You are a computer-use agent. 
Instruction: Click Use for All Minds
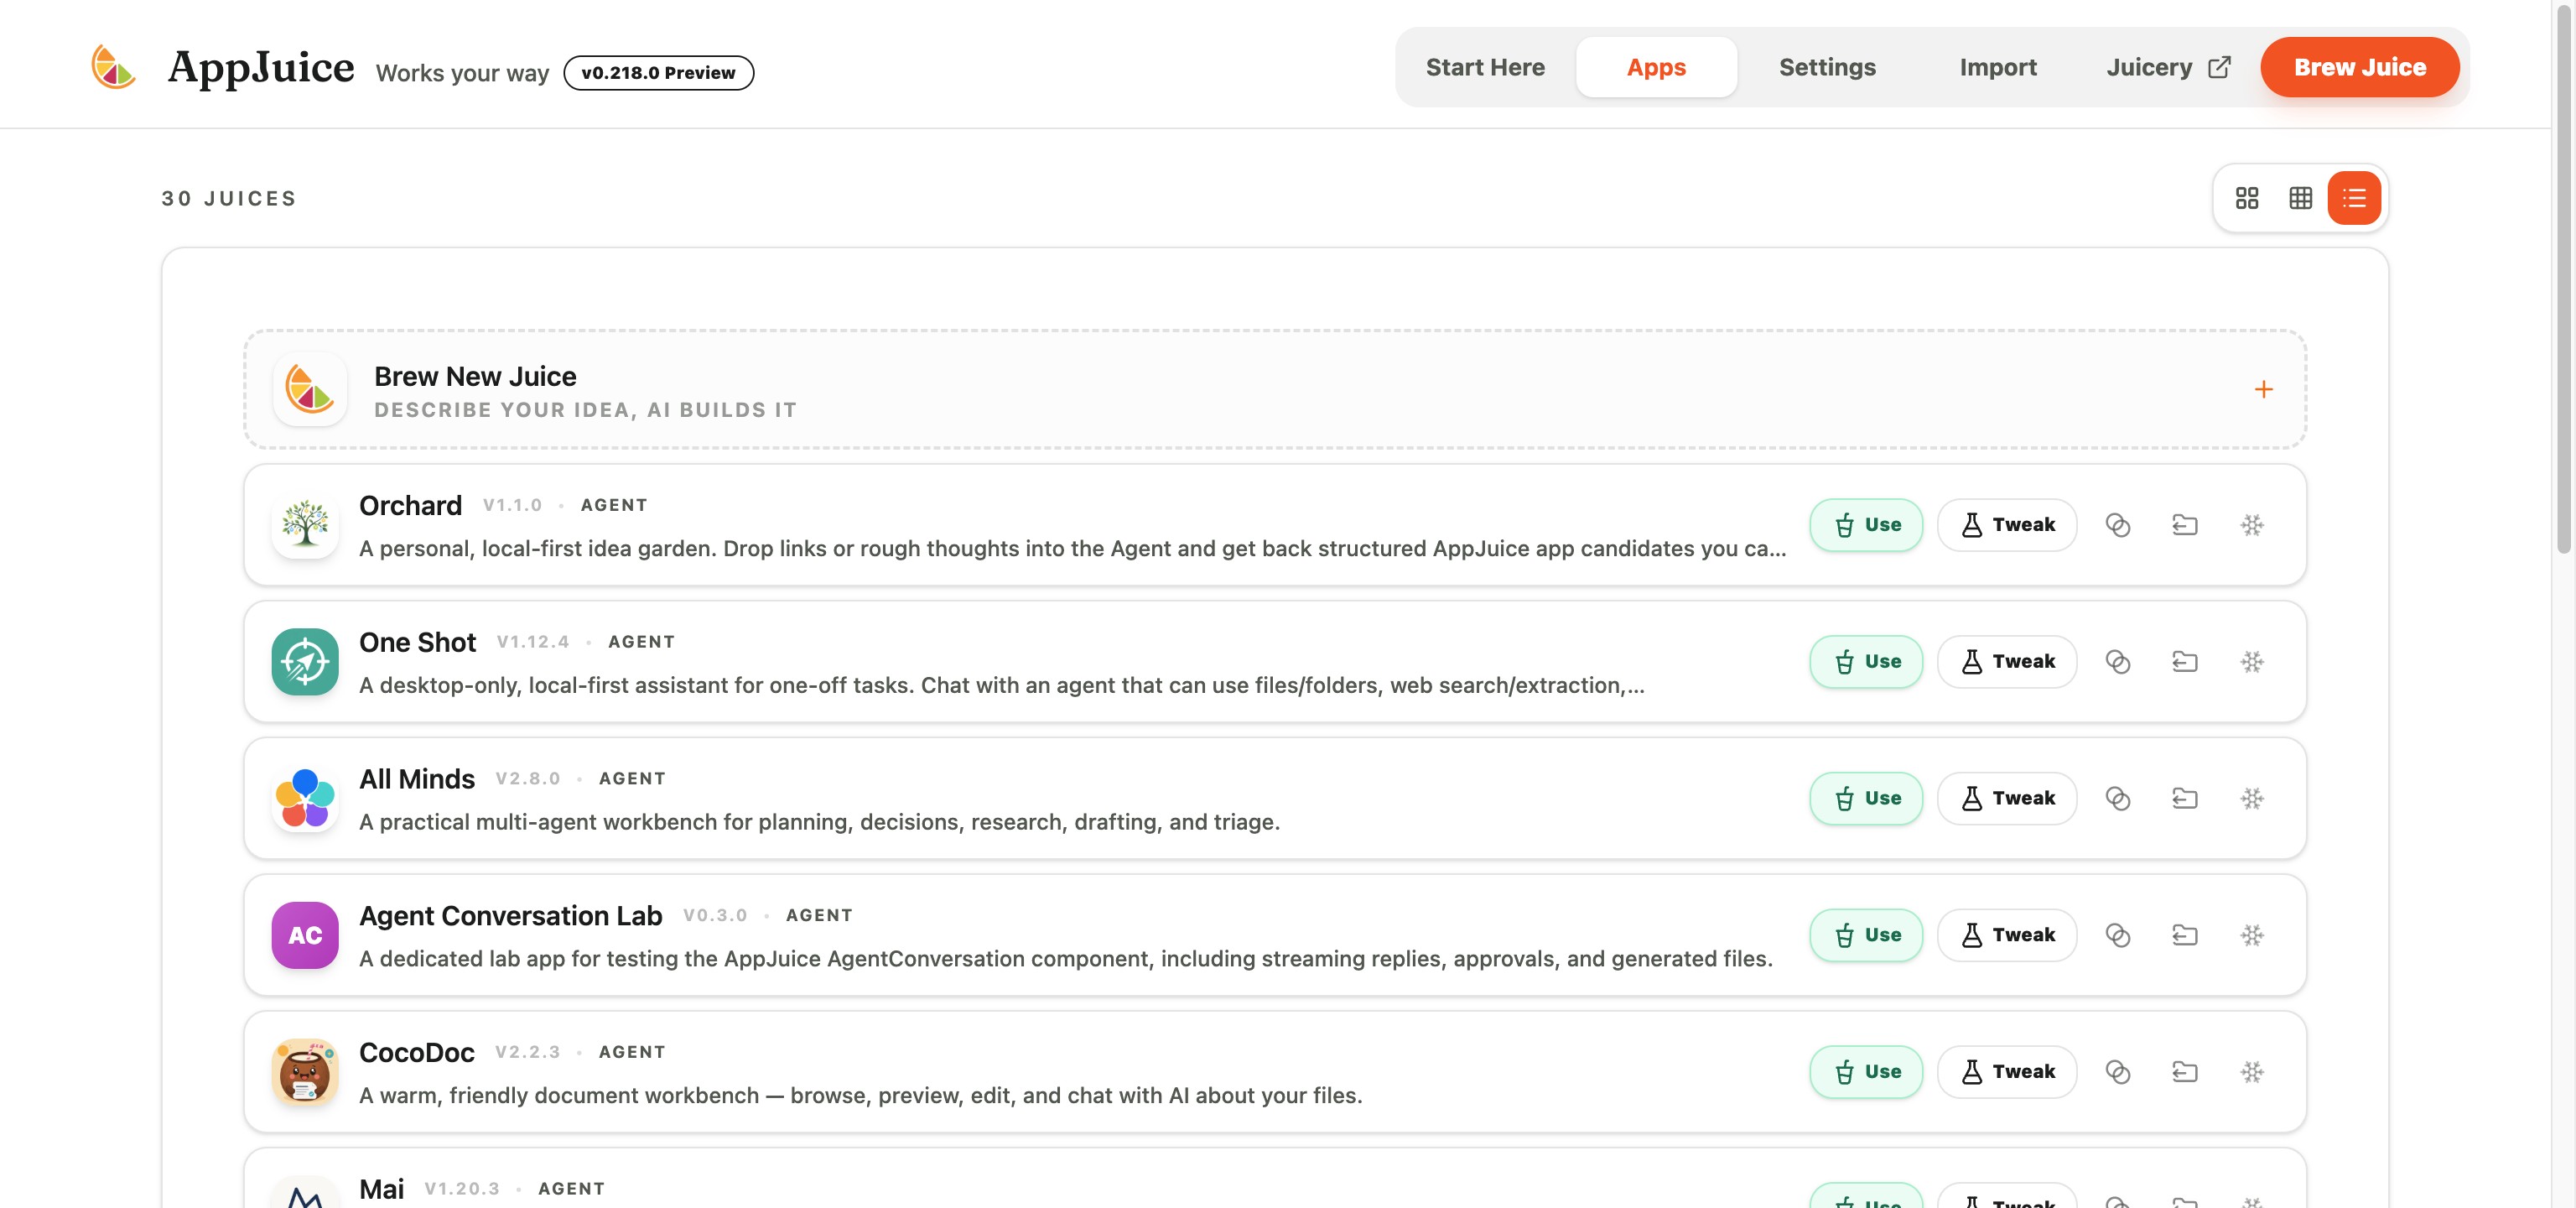[1866, 798]
